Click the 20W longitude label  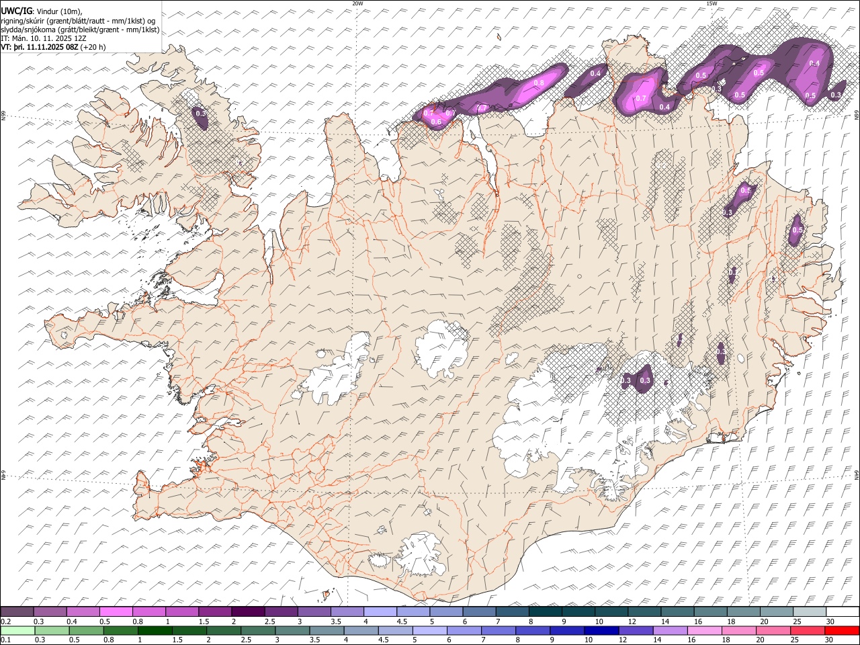point(357,3)
